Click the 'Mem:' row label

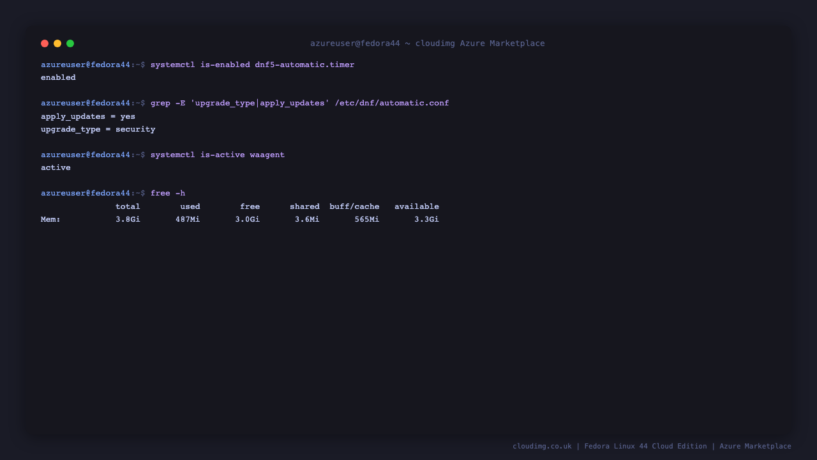(51, 219)
